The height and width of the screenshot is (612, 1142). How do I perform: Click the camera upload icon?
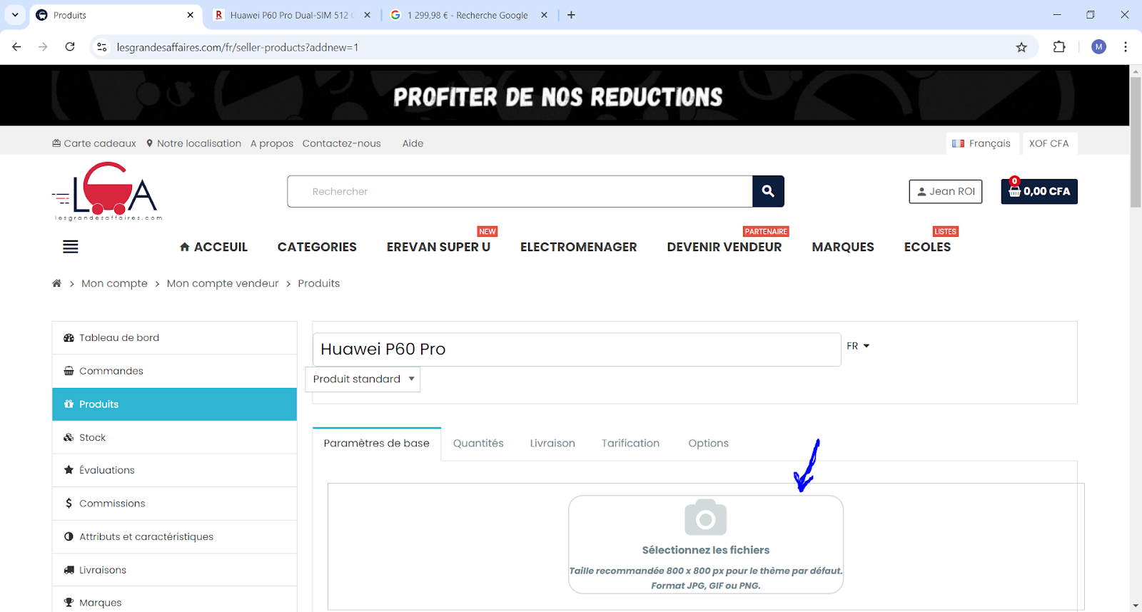coord(705,517)
